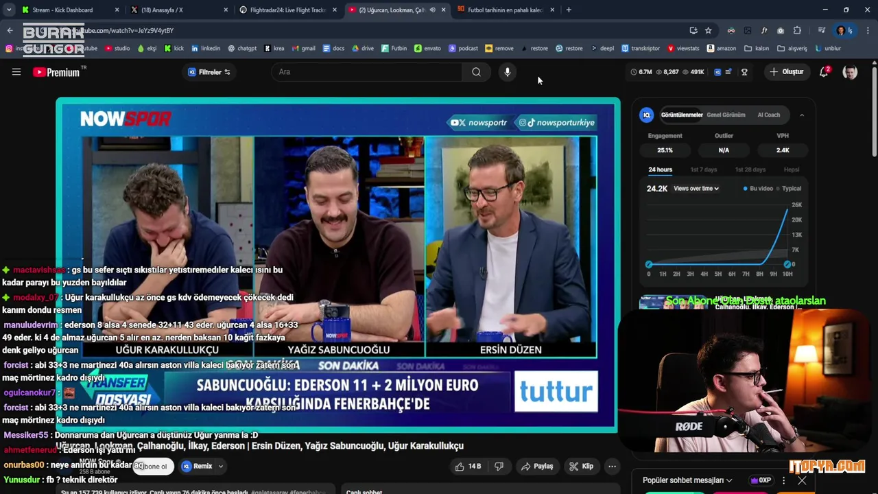Open the linkedin bookmark
Viewport: 878px width, 494px height.
[x=206, y=49]
